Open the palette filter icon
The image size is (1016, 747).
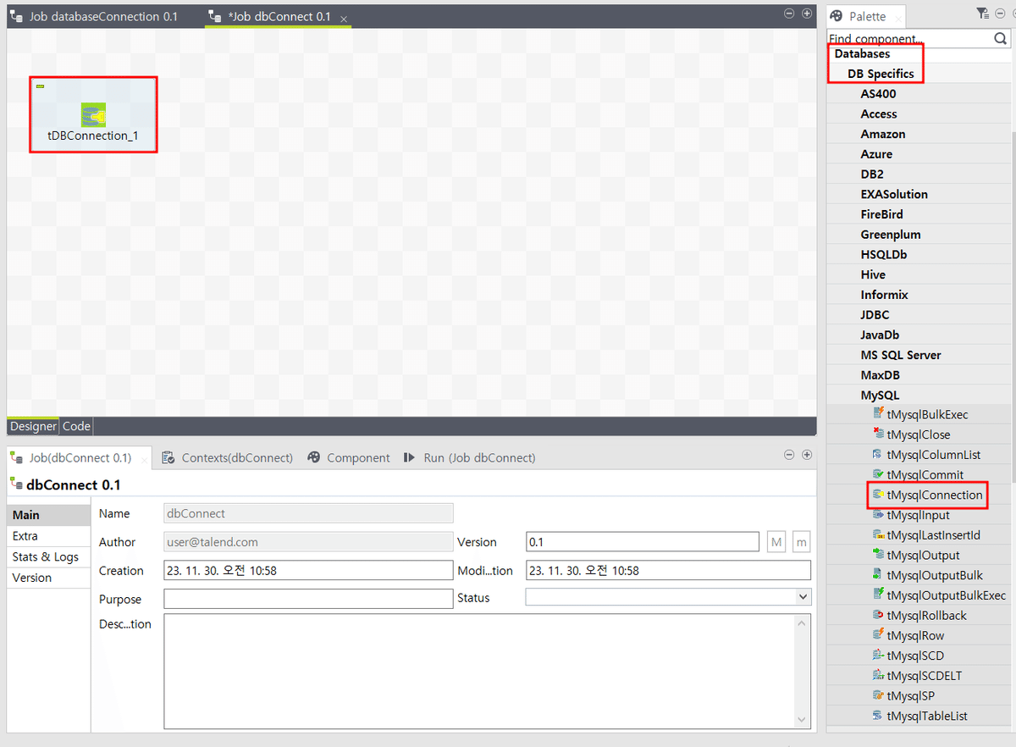point(982,14)
